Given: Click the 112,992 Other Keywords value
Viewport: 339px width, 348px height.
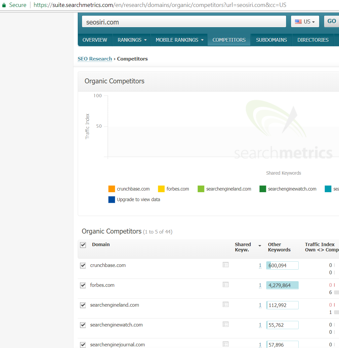Looking at the screenshot, I should tap(282, 305).
